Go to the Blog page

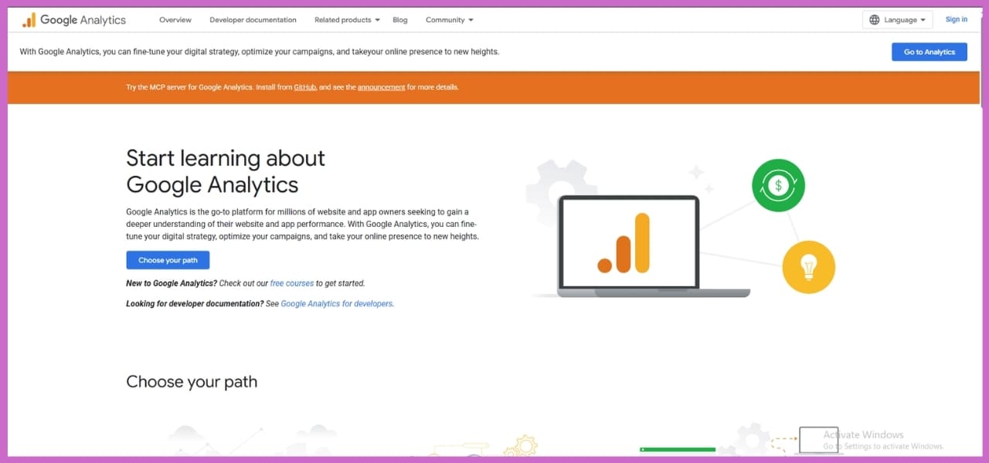coord(399,19)
